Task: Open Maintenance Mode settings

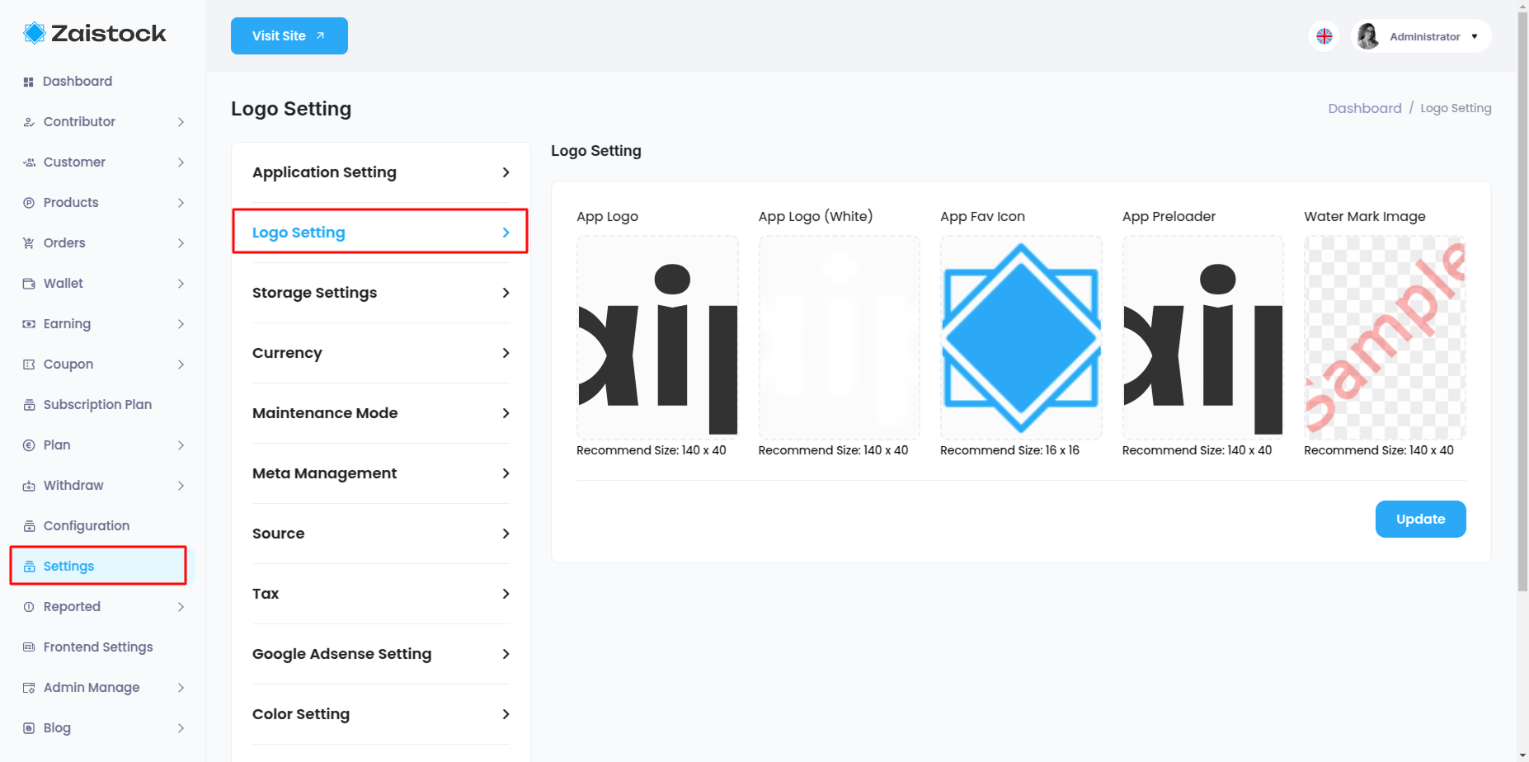Action: tap(381, 413)
